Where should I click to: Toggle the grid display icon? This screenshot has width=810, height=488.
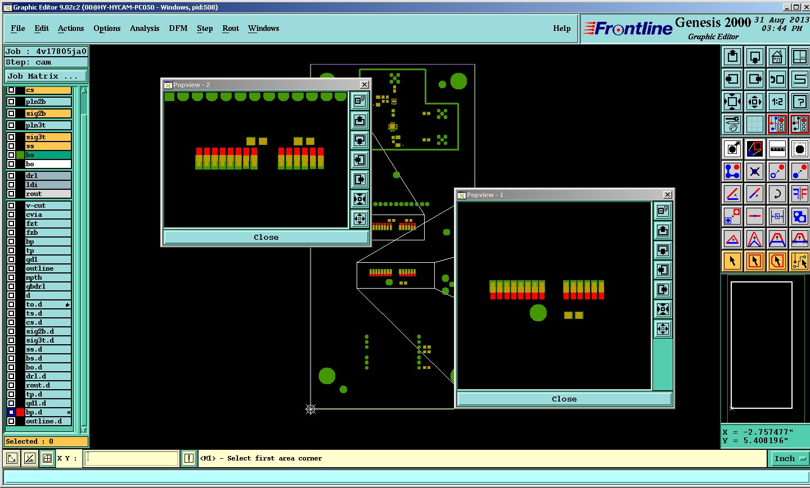(755, 124)
